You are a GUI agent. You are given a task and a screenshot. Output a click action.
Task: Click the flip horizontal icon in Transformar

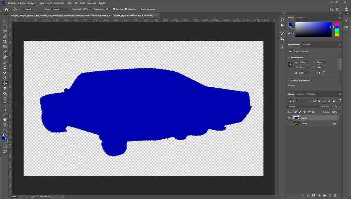coord(318,73)
